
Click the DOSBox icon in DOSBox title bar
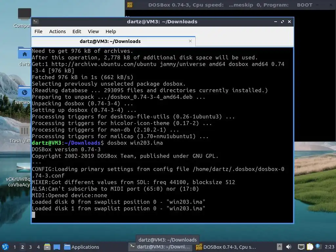130,5
